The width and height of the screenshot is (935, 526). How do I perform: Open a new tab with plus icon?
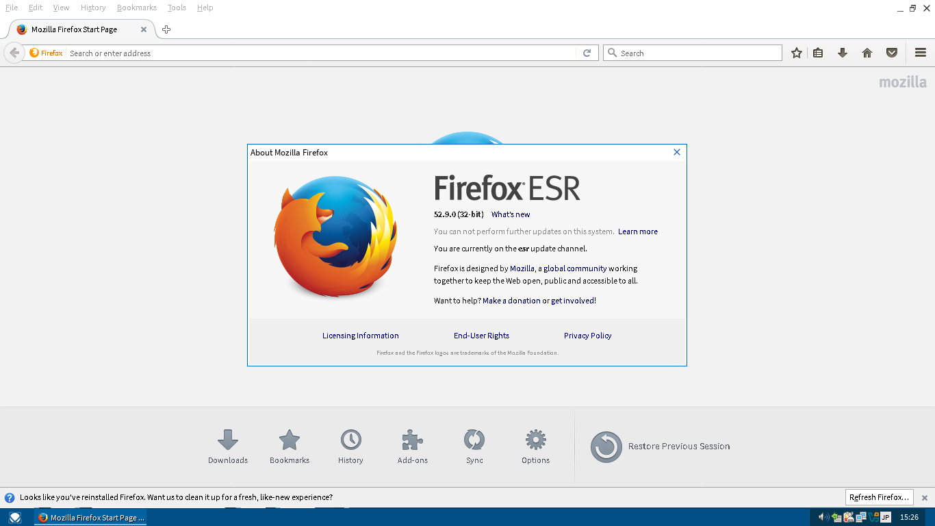(x=166, y=29)
